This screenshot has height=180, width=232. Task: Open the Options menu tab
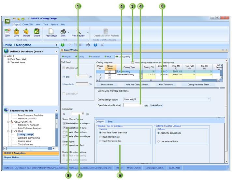[x=54, y=24]
